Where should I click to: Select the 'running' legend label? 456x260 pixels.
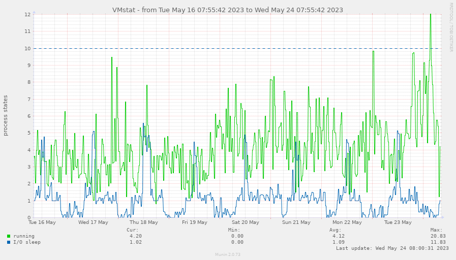click(24, 236)
